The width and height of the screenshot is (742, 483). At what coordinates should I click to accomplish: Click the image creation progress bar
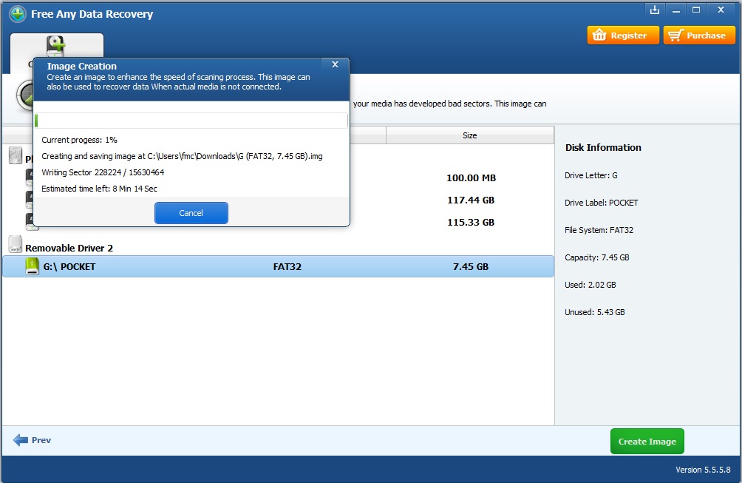click(192, 120)
